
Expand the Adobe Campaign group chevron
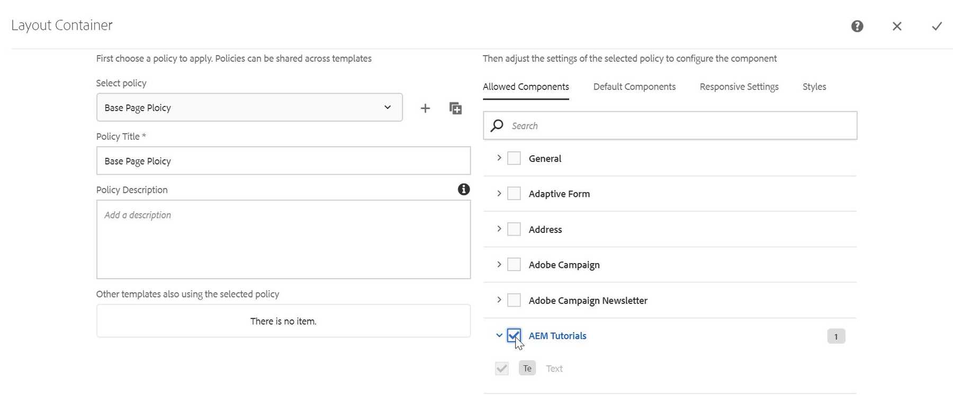tap(499, 264)
